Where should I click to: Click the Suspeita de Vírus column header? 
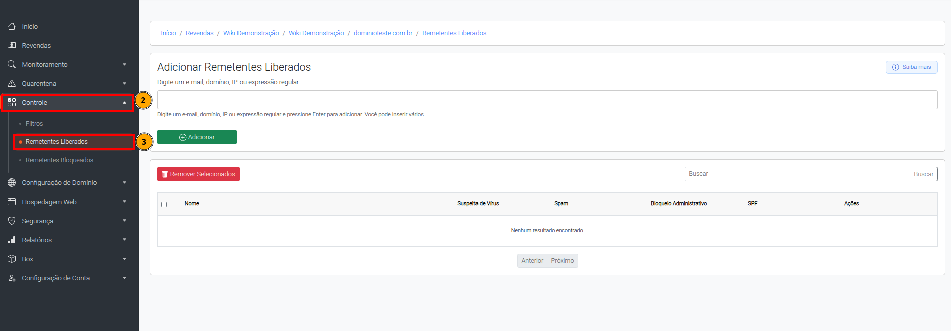coord(478,204)
